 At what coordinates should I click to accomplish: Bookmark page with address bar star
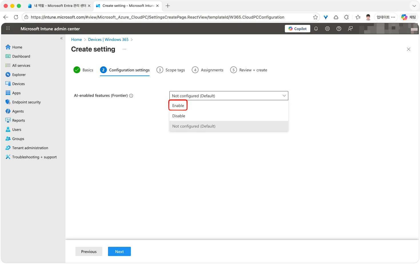click(x=315, y=17)
